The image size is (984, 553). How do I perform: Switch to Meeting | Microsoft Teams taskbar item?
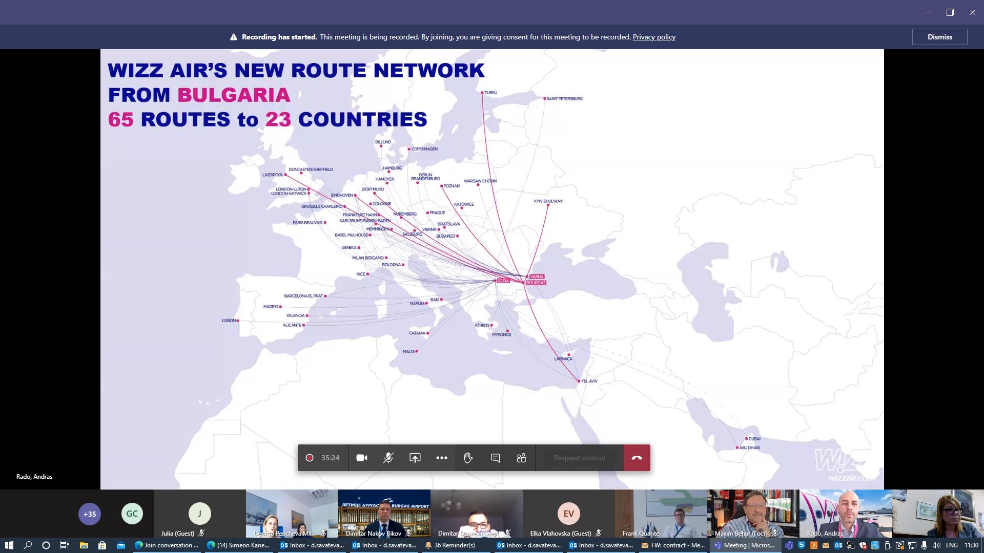coord(746,545)
